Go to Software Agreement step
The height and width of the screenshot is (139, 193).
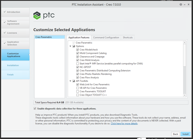[x=15, y=22]
